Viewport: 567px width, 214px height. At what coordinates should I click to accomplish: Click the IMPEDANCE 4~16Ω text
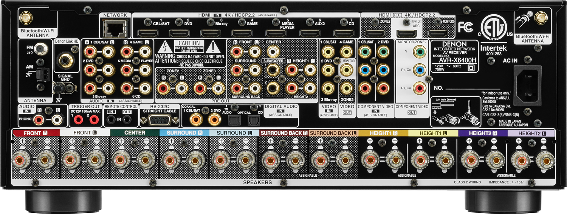tap(507, 182)
